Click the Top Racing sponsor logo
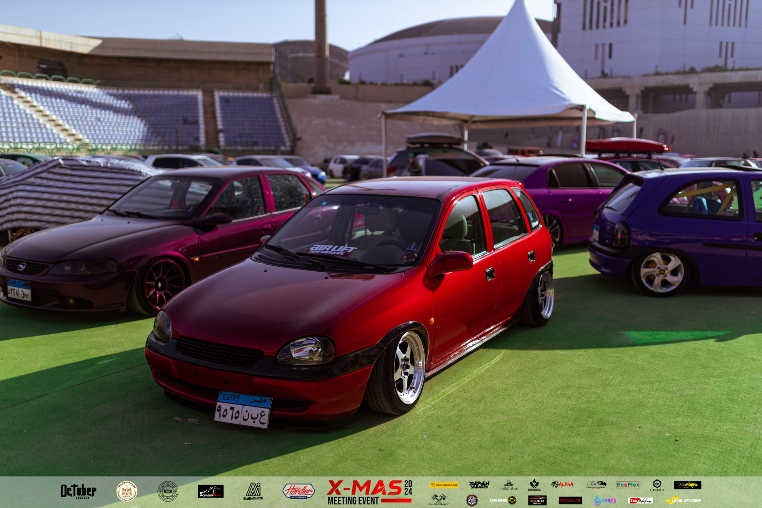The height and width of the screenshot is (508, 762). point(640,501)
